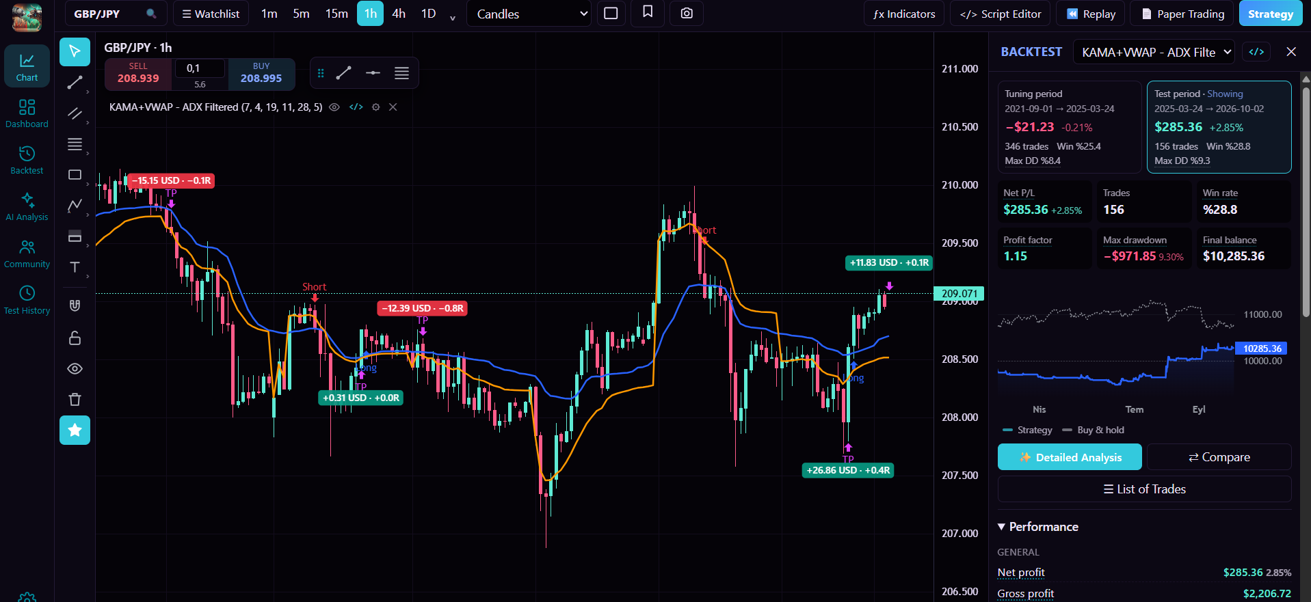Open the strategy code from Backtest header
The width and height of the screenshot is (1311, 602).
point(1257,52)
